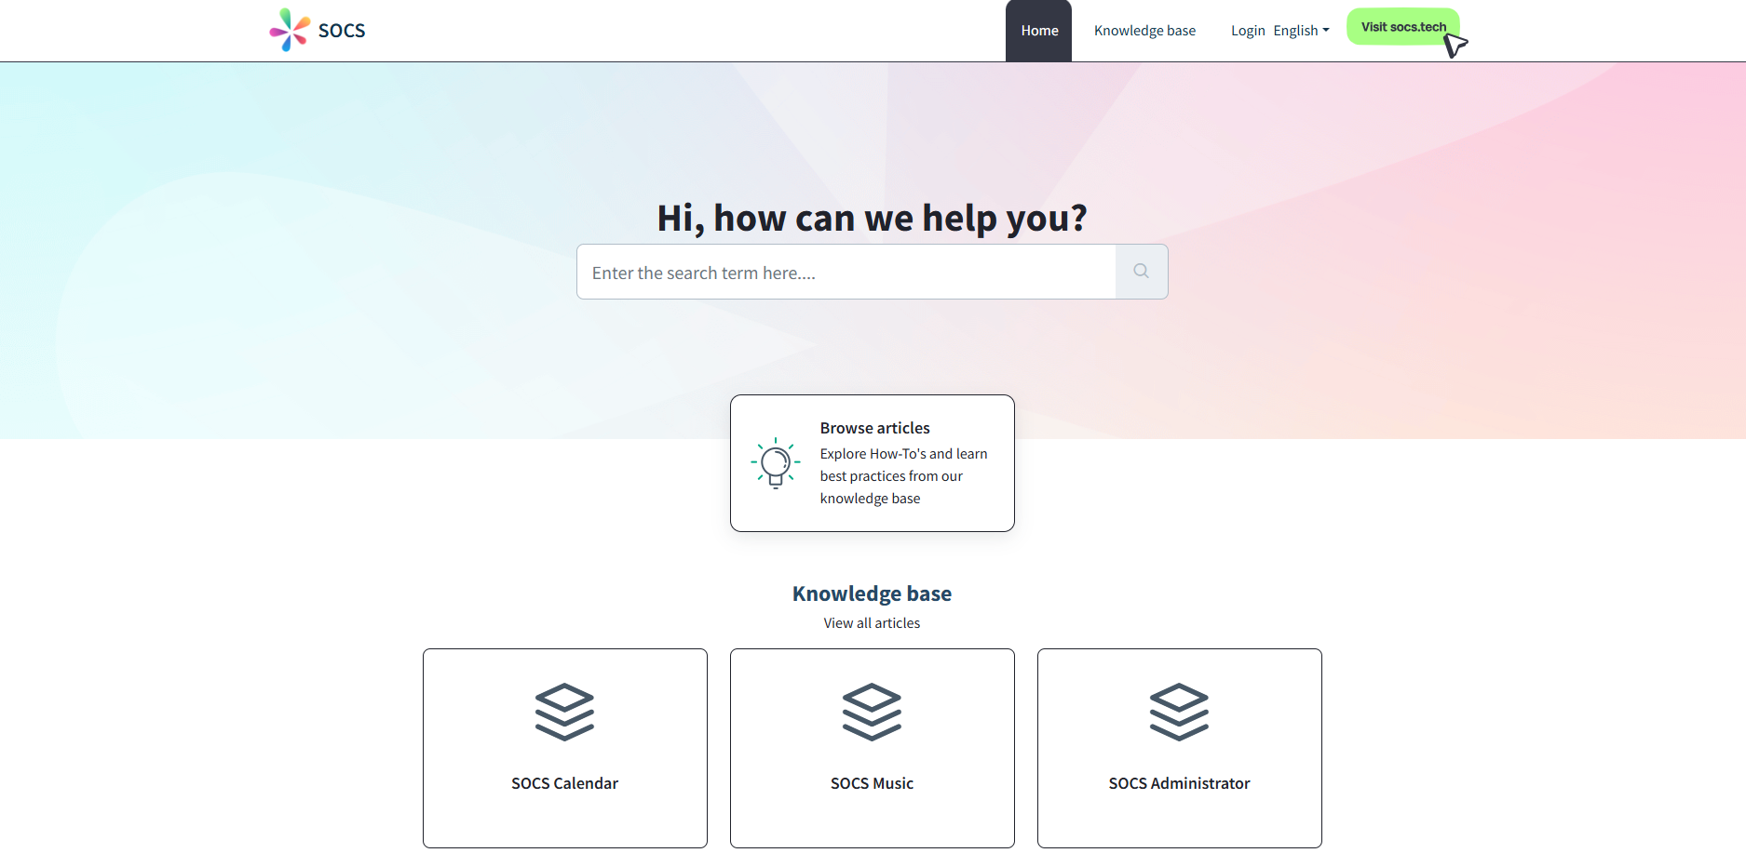Click the stacked layers icon above SOCS Music
1746x853 pixels.
point(872,712)
